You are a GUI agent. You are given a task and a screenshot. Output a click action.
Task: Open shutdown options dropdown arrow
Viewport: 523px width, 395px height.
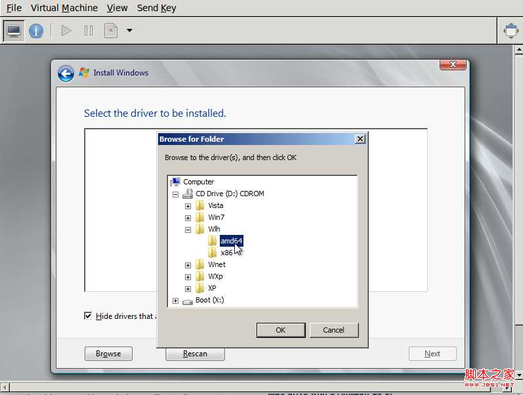129,31
